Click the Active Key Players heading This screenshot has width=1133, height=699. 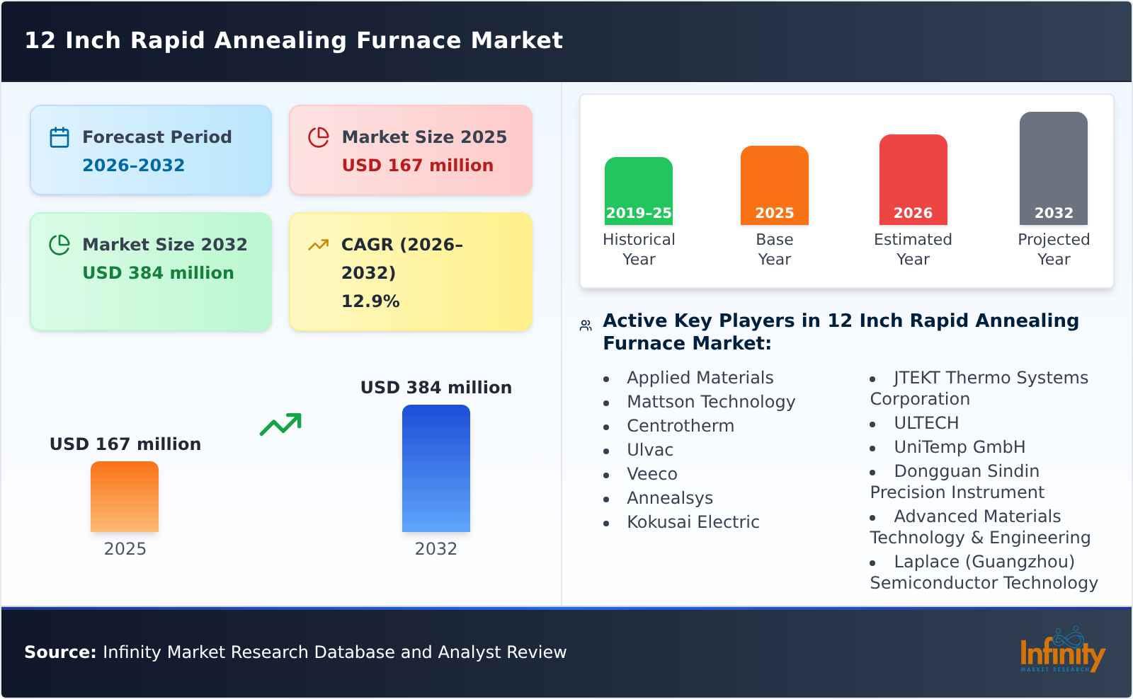pyautogui.click(x=841, y=332)
